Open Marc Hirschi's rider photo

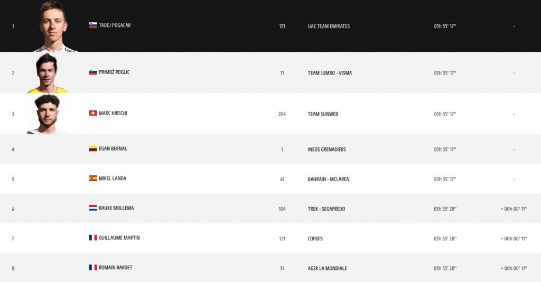click(48, 114)
